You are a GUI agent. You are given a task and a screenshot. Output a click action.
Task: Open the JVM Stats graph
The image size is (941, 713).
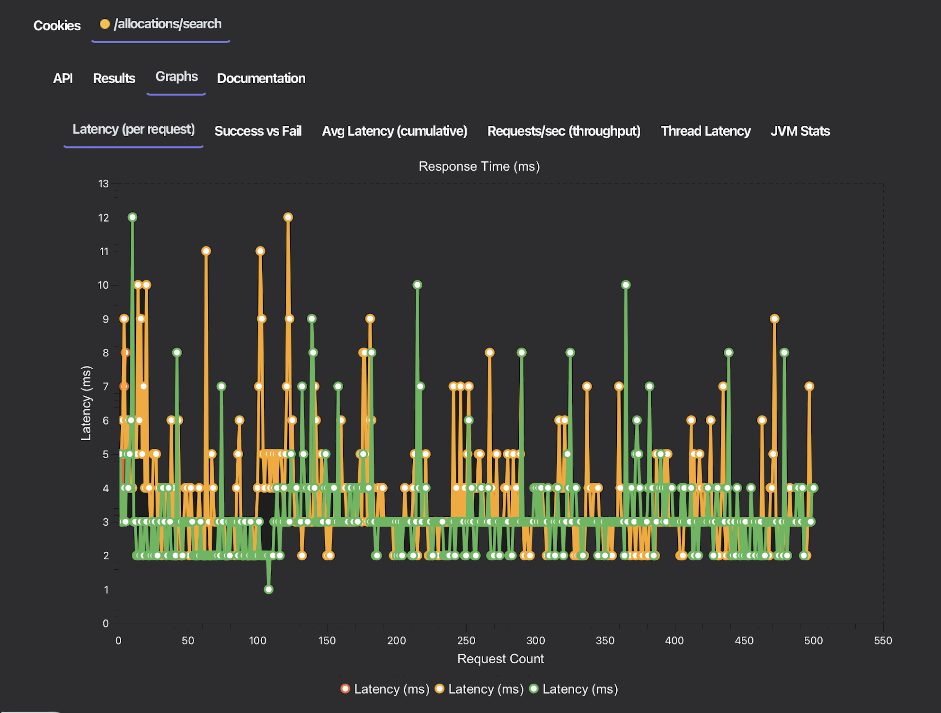800,131
